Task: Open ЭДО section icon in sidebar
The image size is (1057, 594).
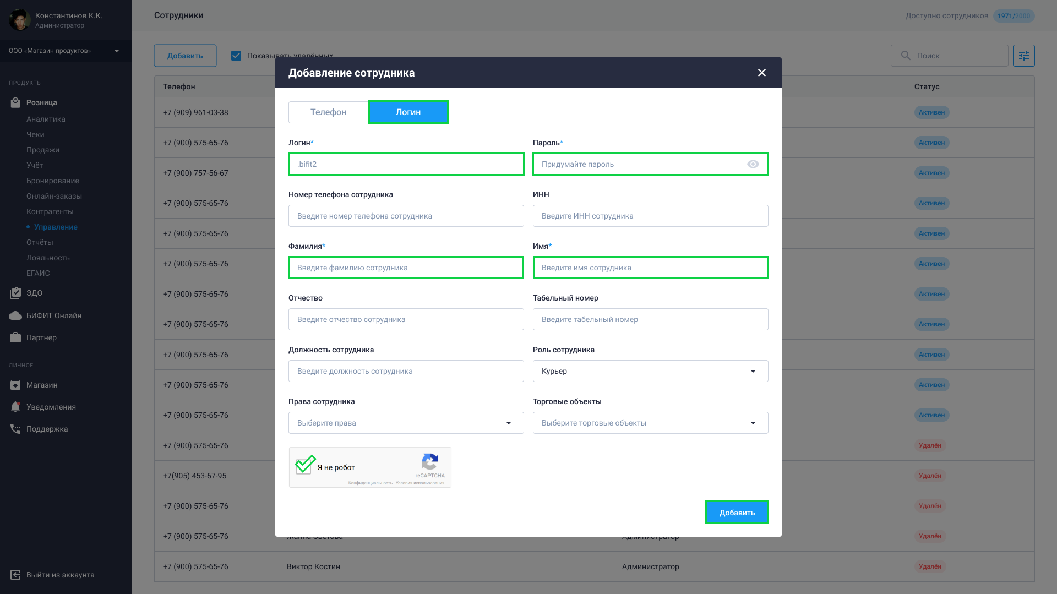Action: (15, 293)
